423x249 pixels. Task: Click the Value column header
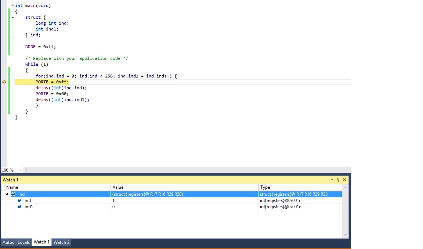pos(184,187)
